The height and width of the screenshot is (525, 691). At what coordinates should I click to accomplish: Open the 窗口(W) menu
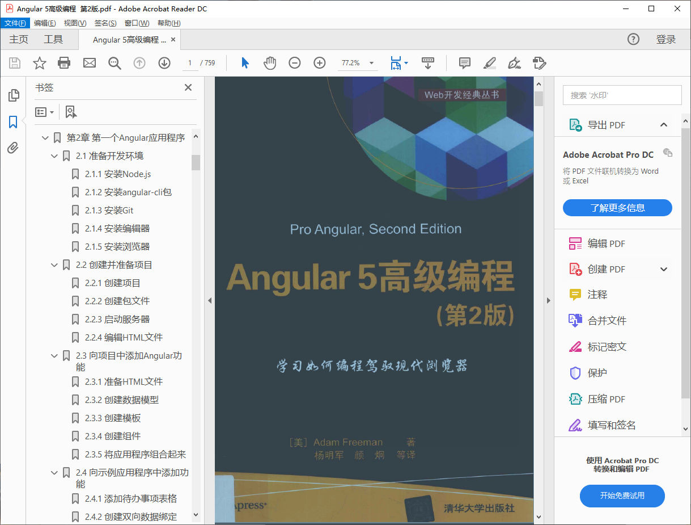coord(137,23)
